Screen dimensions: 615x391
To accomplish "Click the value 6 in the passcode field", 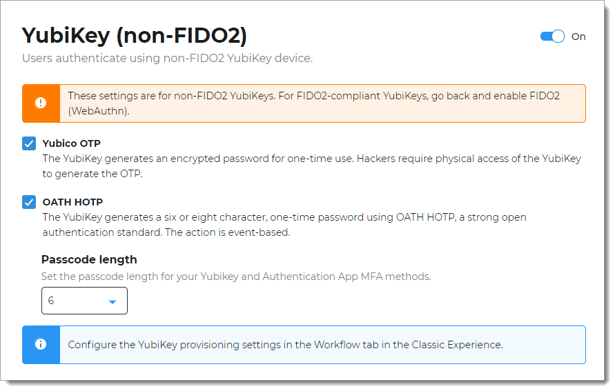I will tap(51, 301).
